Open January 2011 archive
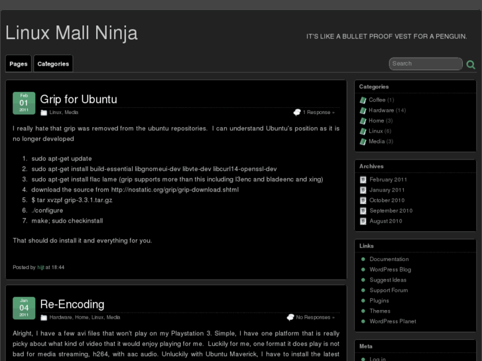 click(x=387, y=190)
